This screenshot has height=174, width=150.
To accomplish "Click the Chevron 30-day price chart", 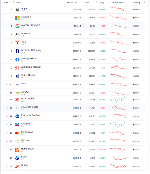I will click(x=118, y=124).
